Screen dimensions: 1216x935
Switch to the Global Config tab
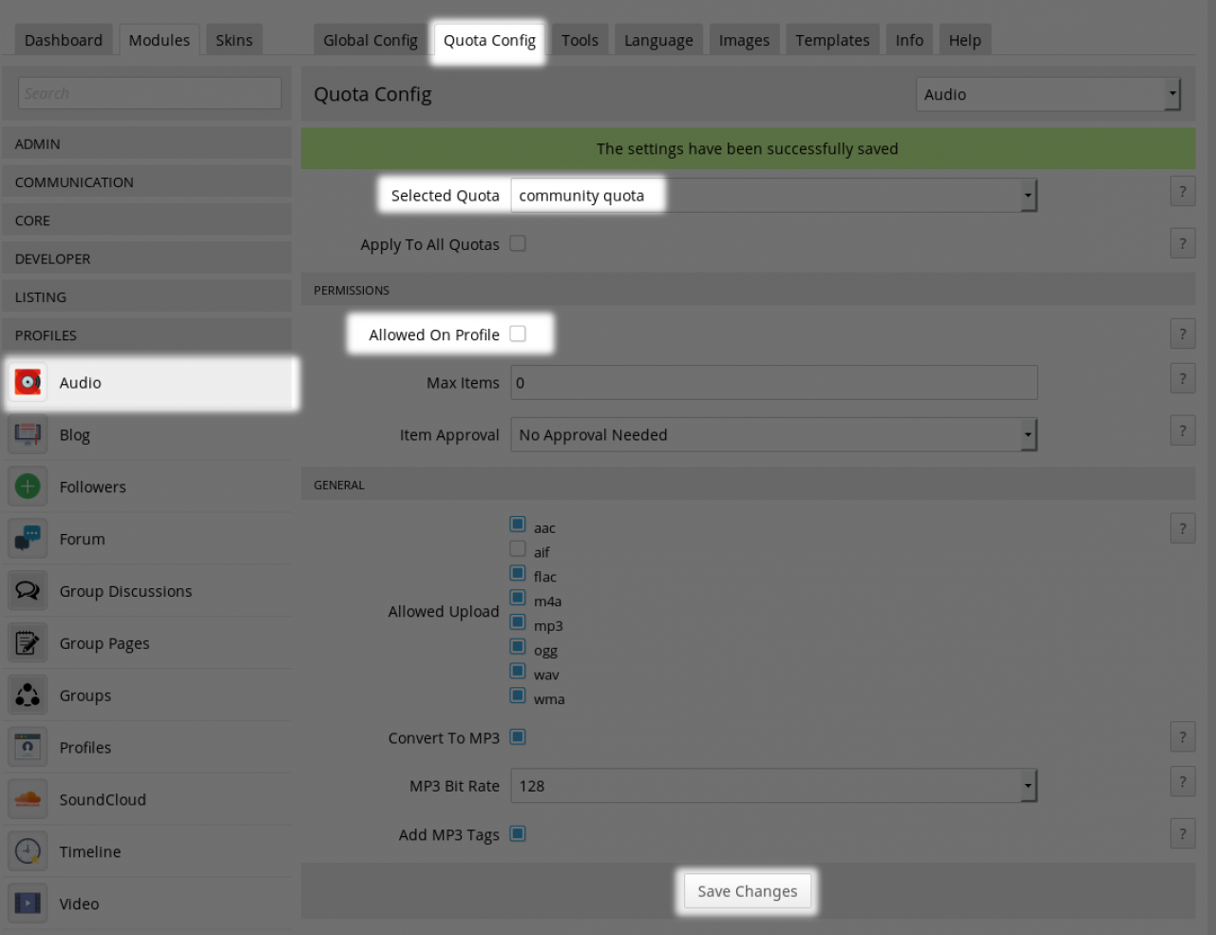tap(370, 40)
